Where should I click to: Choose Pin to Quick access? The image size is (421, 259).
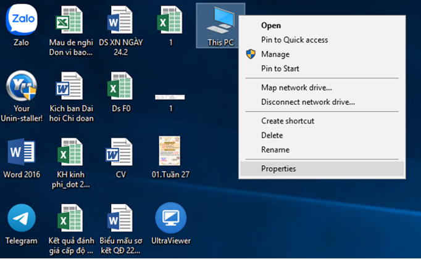(x=322, y=40)
